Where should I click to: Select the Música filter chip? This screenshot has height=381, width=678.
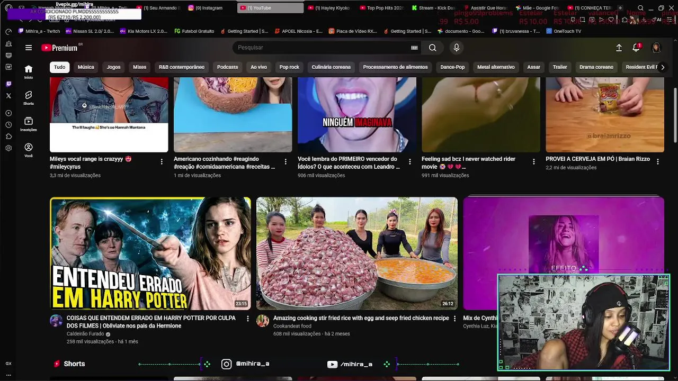click(x=86, y=67)
